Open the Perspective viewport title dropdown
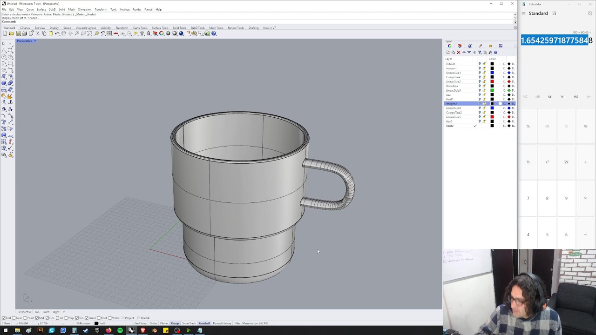This screenshot has width=596, height=335. coord(35,41)
